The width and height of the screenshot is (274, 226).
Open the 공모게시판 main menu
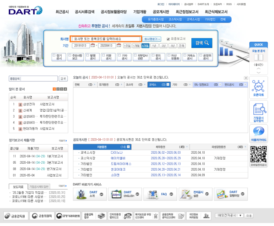pyautogui.click(x=161, y=12)
